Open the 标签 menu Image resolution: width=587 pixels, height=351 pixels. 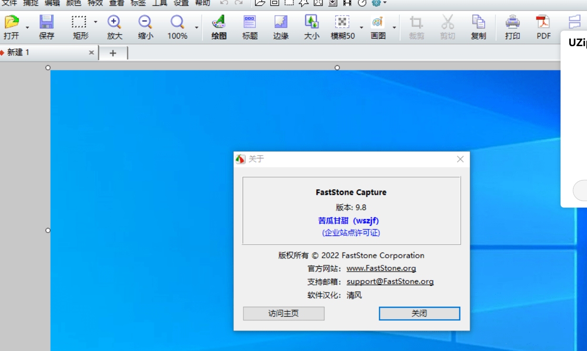138,3
